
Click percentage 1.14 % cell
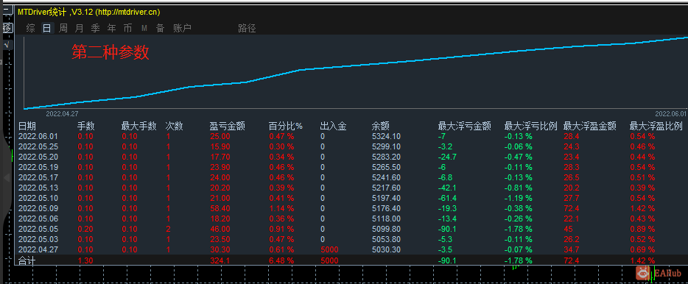pyautogui.click(x=281, y=208)
